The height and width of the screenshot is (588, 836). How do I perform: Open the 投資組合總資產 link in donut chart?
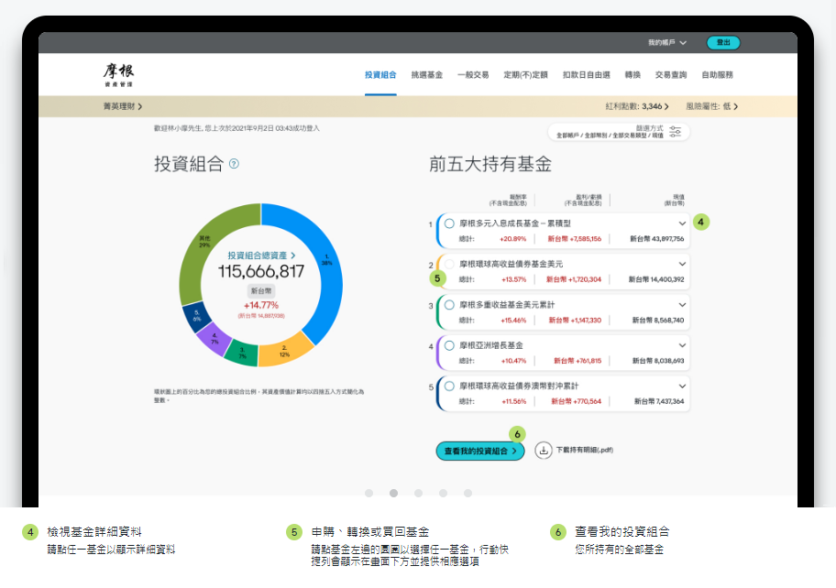(261, 256)
